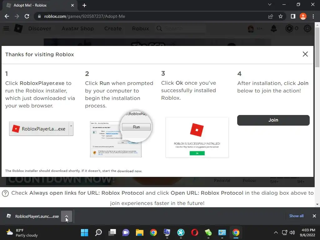Click the volume icon in system tray
The height and width of the screenshot is (240, 320).
tap(292, 232)
